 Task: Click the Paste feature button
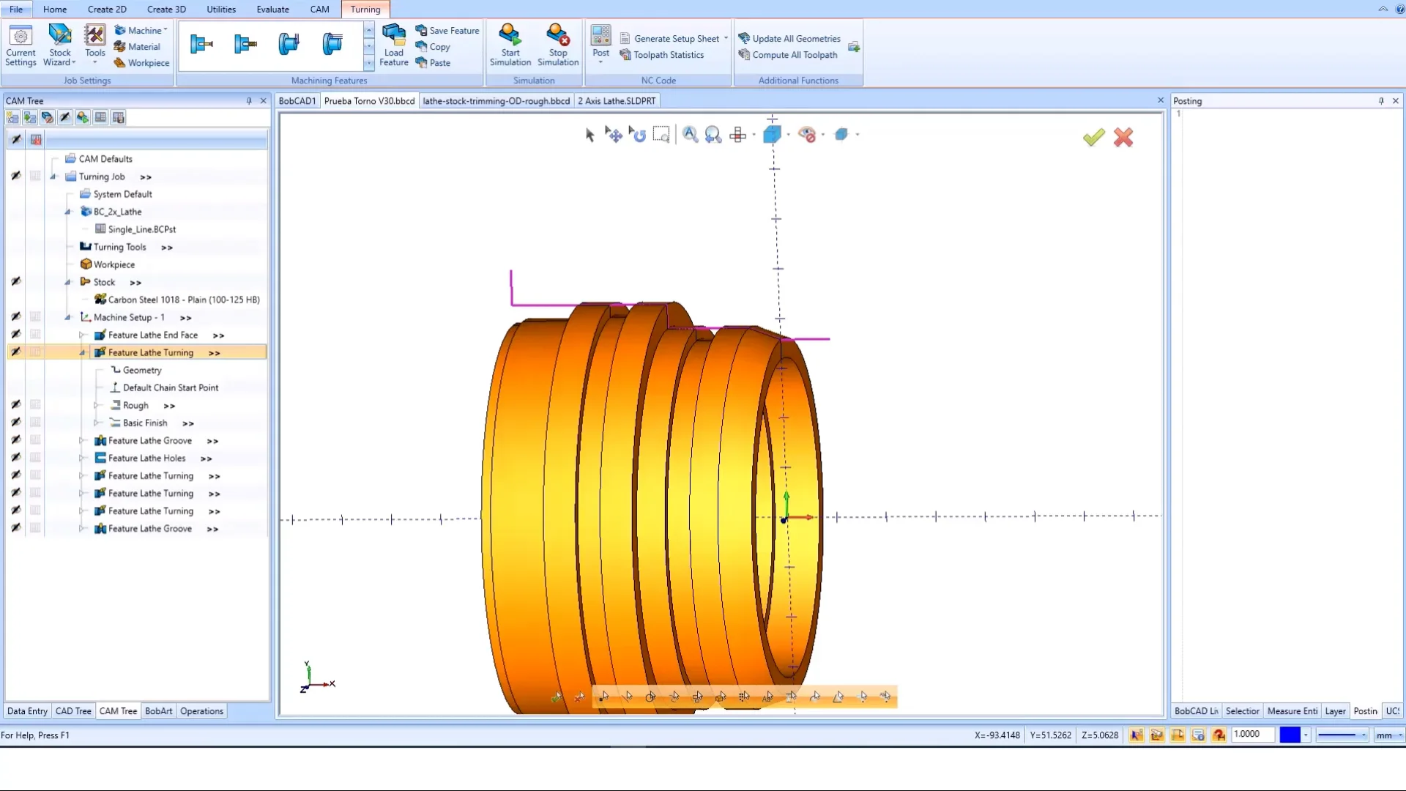[433, 63]
